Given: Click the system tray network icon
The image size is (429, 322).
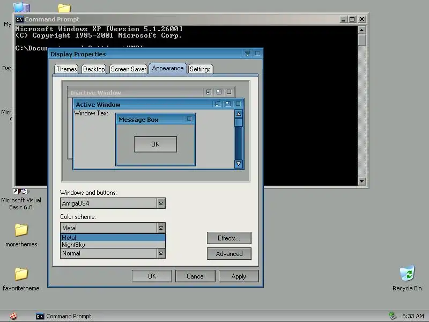Looking at the screenshot, I should pos(393,316).
